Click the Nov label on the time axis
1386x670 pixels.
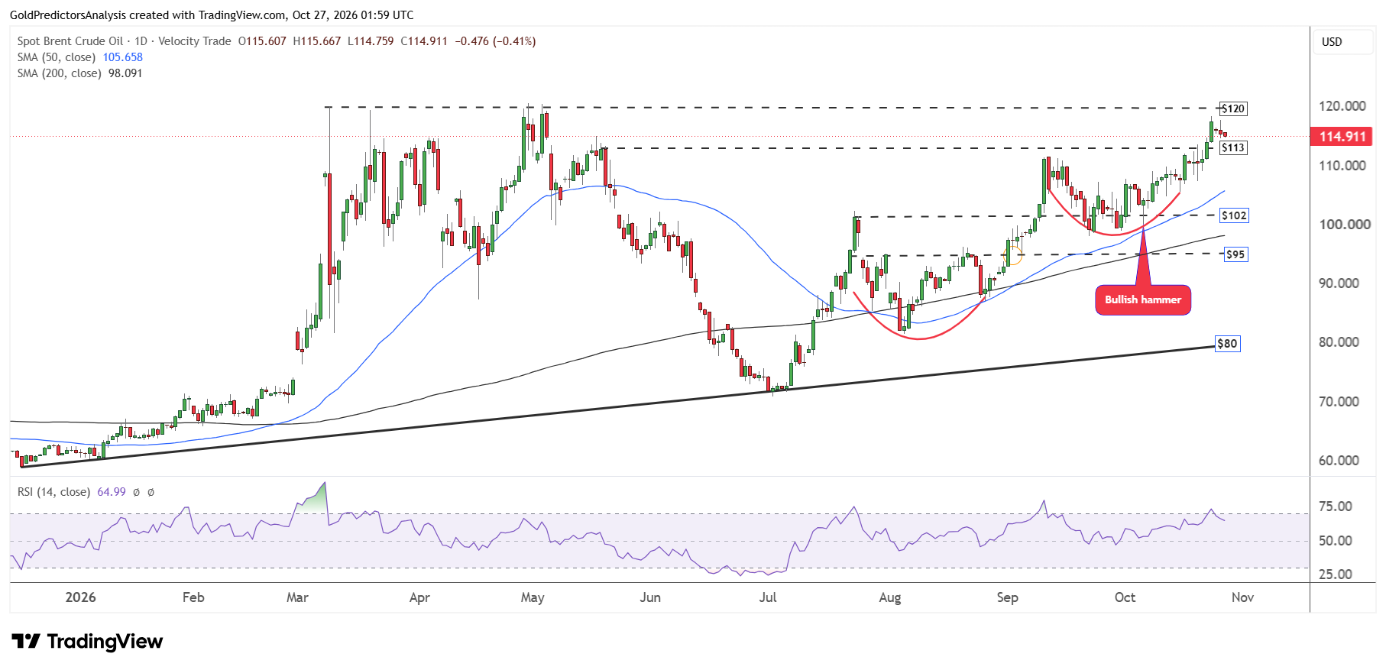coord(1243,597)
